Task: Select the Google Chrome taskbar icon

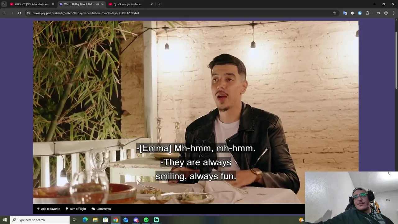Action: pyautogui.click(x=116, y=220)
